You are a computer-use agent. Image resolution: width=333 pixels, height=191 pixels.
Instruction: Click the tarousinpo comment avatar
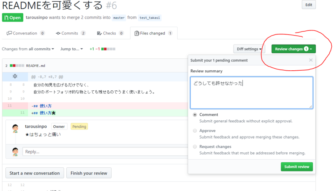point(15,129)
